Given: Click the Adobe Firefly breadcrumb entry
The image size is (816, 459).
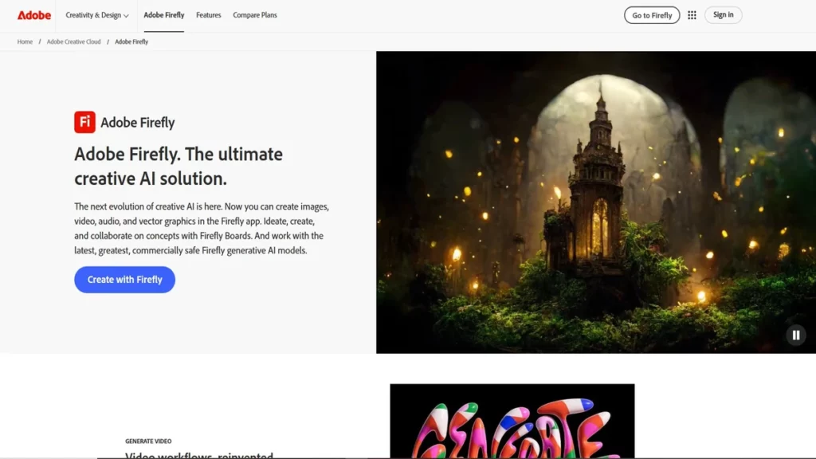Looking at the screenshot, I should click(x=131, y=41).
